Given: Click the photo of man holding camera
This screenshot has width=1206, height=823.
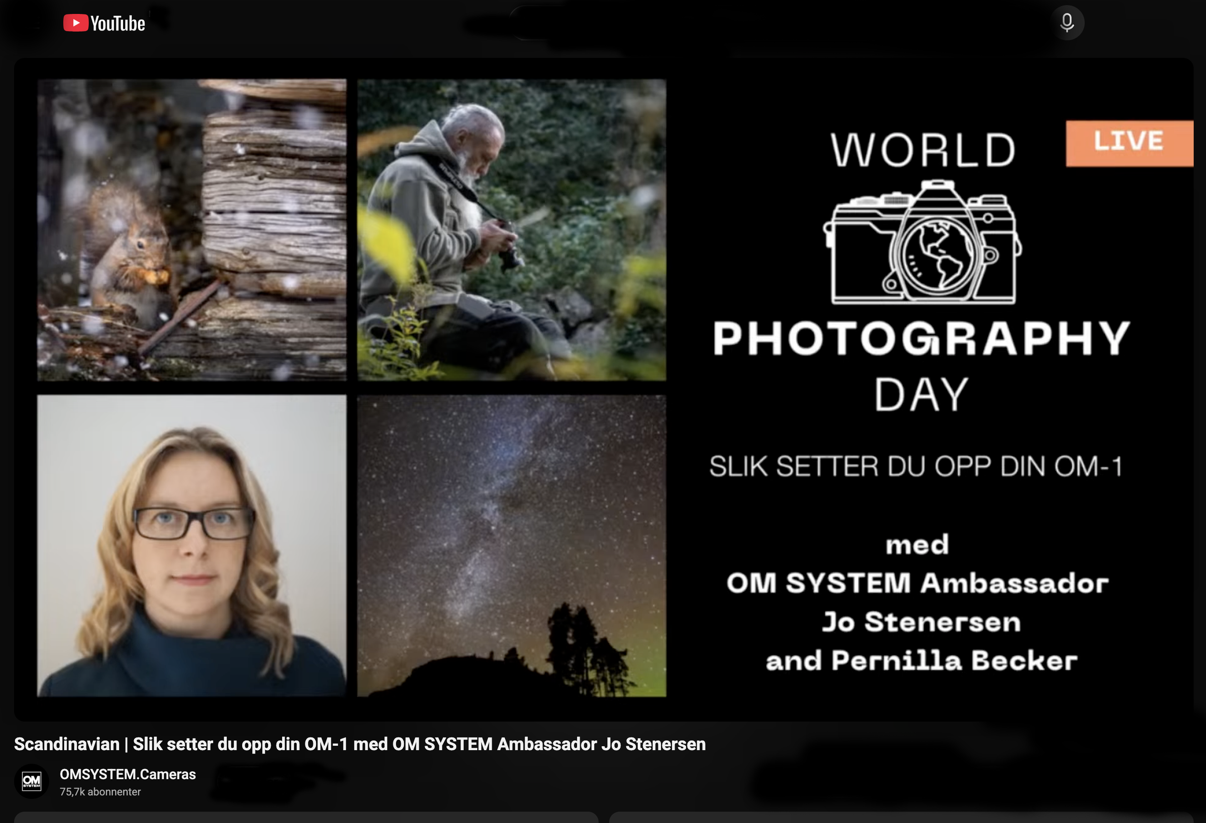Looking at the screenshot, I should tap(511, 229).
